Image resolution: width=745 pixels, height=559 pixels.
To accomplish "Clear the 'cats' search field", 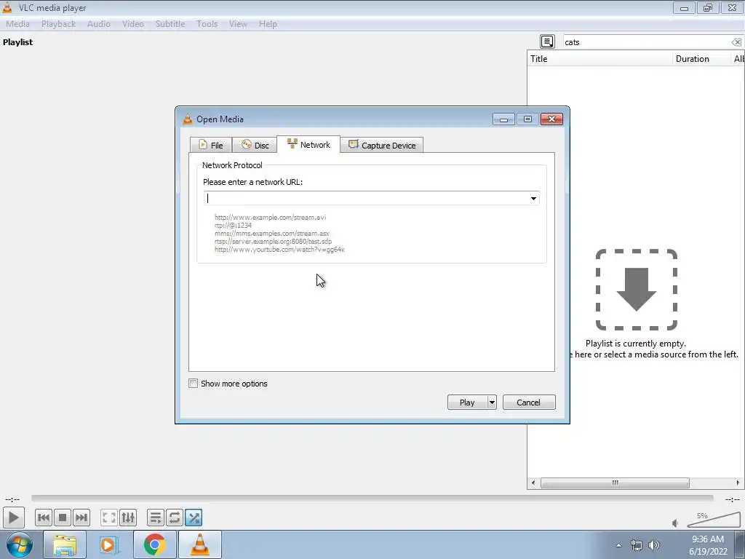I will pyautogui.click(x=736, y=42).
